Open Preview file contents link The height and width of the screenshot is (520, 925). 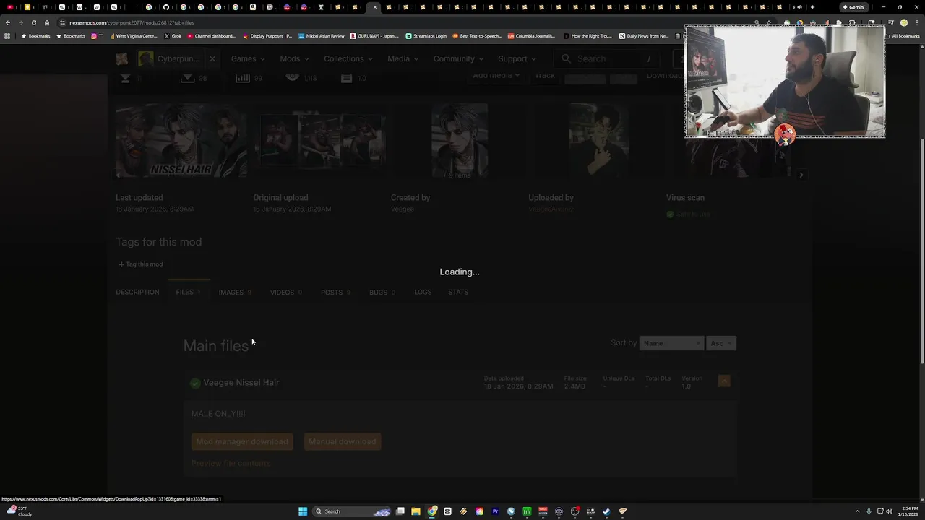pyautogui.click(x=231, y=463)
